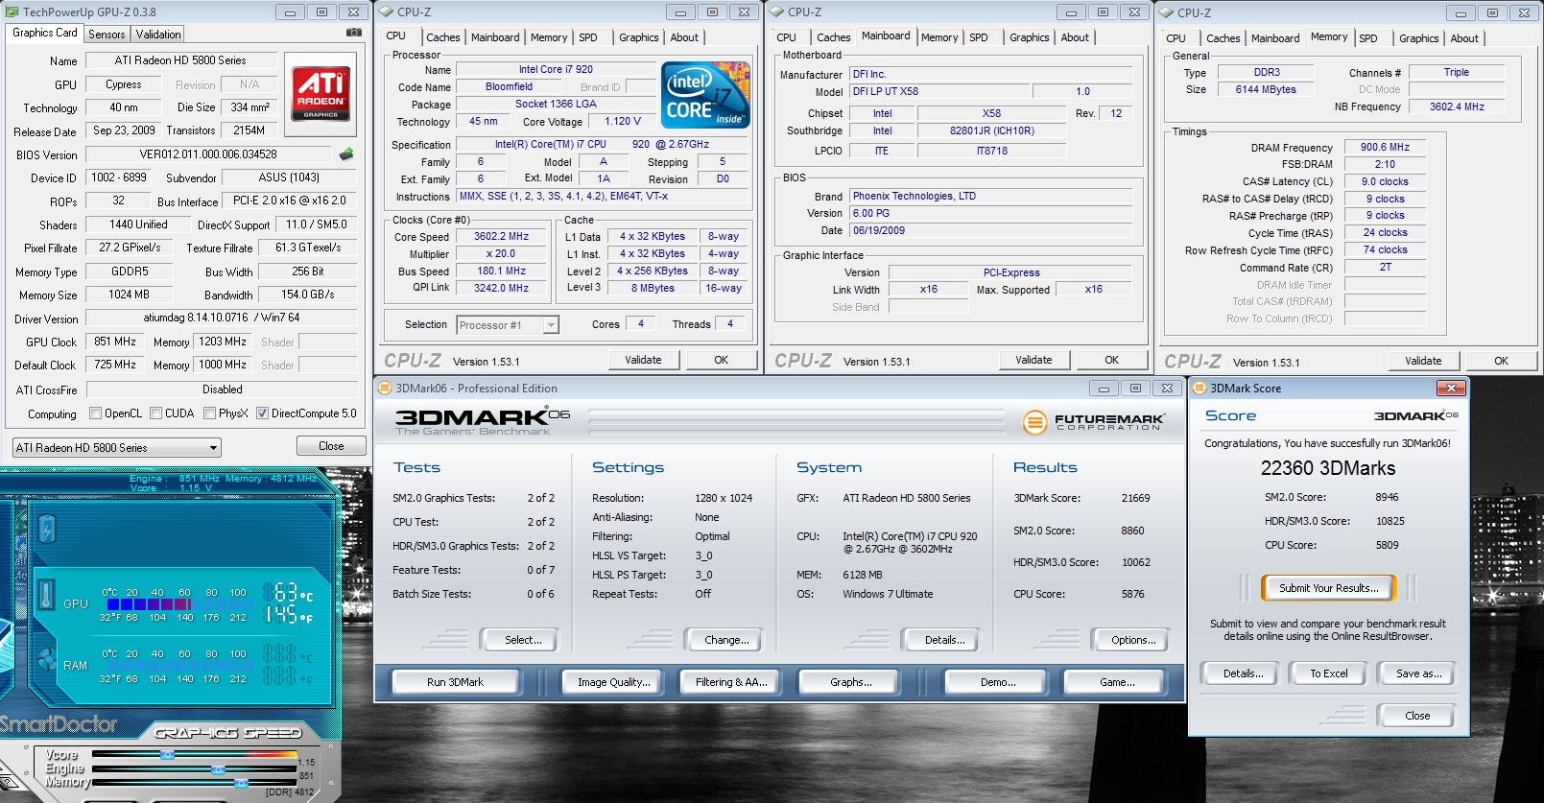This screenshot has width=1544, height=803.
Task: Open the Graphics tab in the CPU-Z Memory window
Action: tap(1418, 38)
